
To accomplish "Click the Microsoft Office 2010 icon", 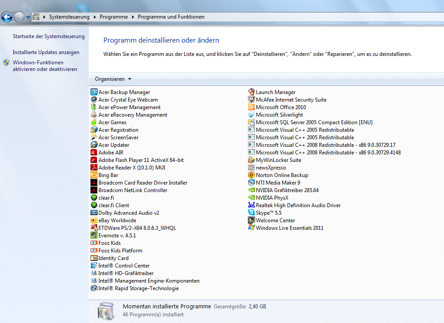I will 251,107.
